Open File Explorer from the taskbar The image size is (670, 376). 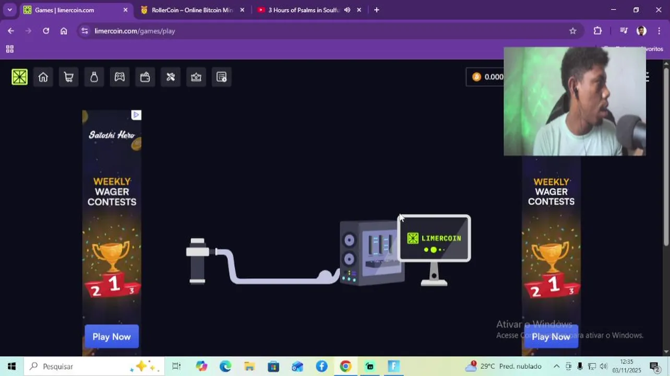click(249, 366)
